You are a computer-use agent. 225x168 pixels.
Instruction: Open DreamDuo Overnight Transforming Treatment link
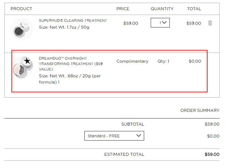point(71,64)
